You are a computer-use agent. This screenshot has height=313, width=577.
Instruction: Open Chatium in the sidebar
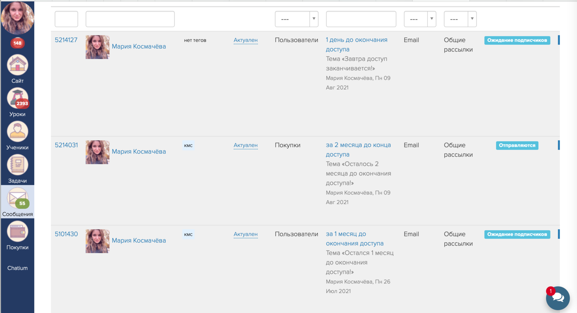pyautogui.click(x=18, y=268)
